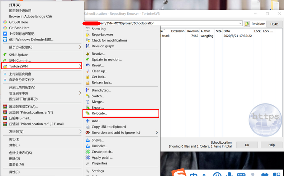Click the Apply patch icon

tap(87, 157)
